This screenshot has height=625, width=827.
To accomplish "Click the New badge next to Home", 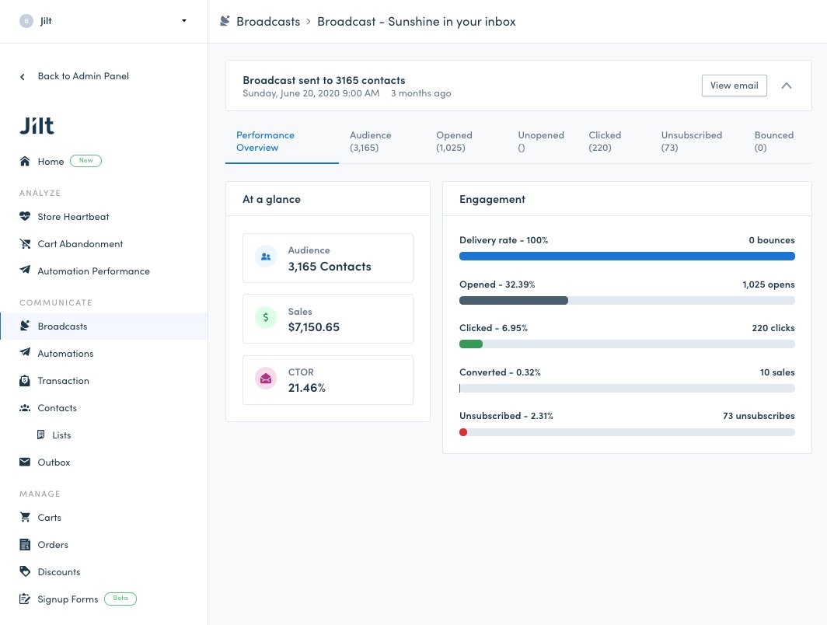I will tap(86, 161).
